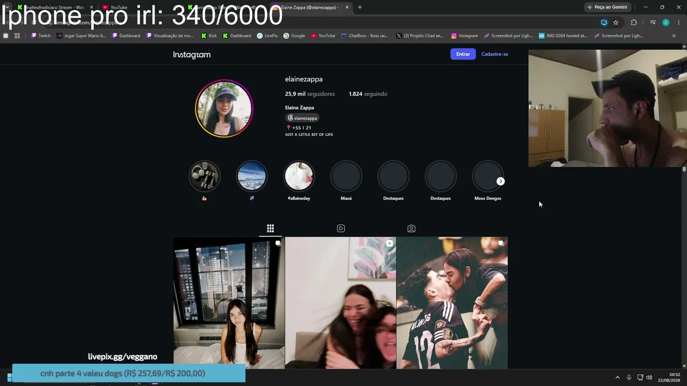687x386 pixels.
Task: Click the Peça ao Gemini button
Action: click(x=608, y=7)
